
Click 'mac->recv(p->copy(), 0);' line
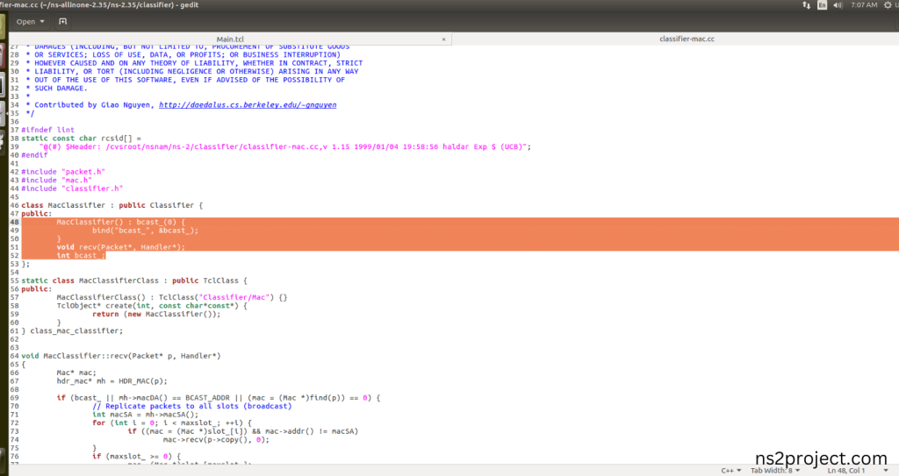216,439
